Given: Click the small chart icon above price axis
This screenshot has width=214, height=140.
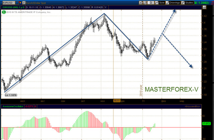Looking at the screenshot, I should click(204, 7).
